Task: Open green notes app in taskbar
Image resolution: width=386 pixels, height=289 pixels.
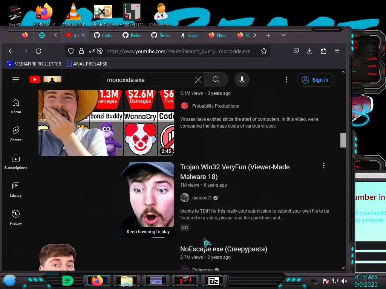Action: [x=67, y=281]
